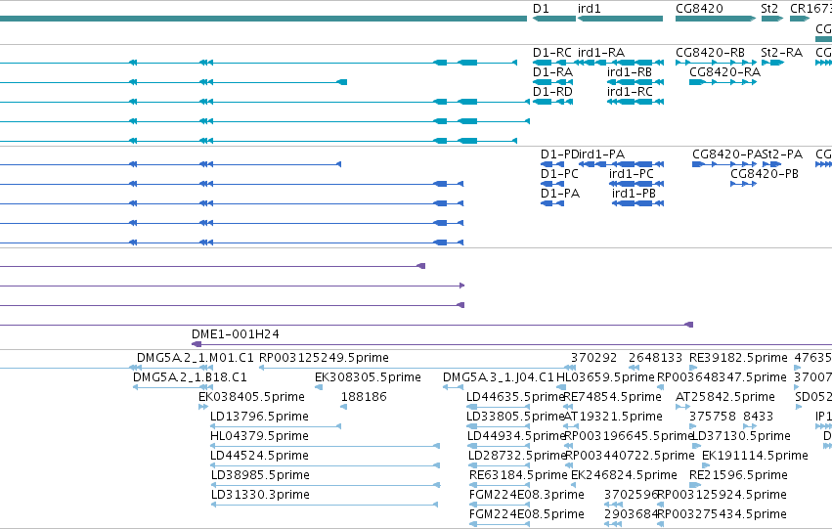
Task: Select RP003440722.5prime EST
Action: pos(569,465)
